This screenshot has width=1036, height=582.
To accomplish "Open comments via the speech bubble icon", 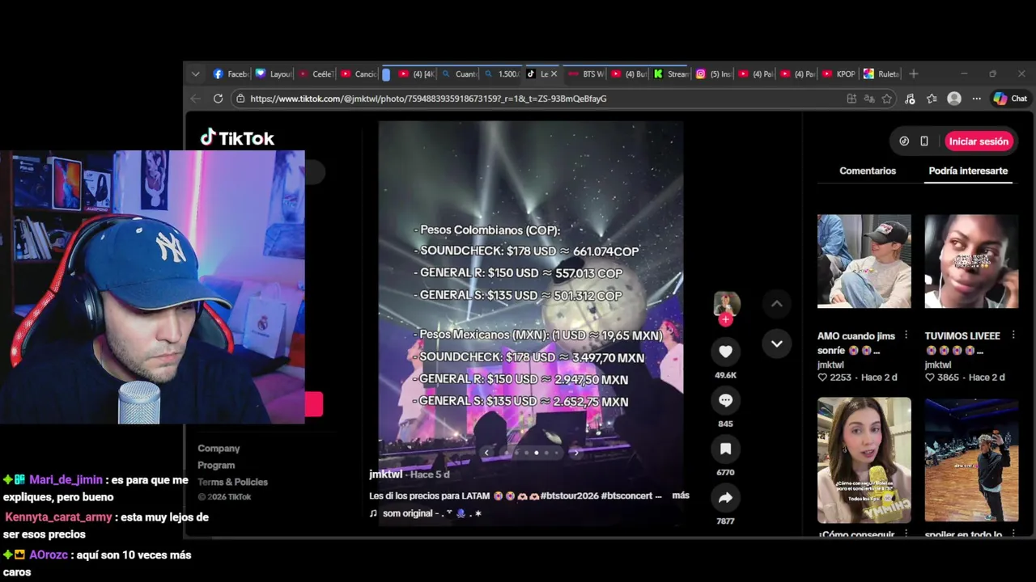I will (725, 400).
